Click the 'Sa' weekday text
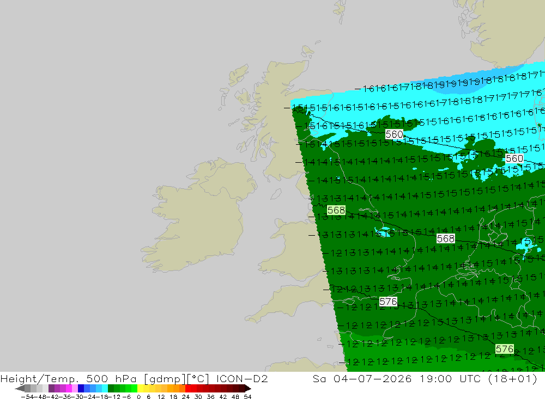The image size is (545, 399). click(x=319, y=378)
